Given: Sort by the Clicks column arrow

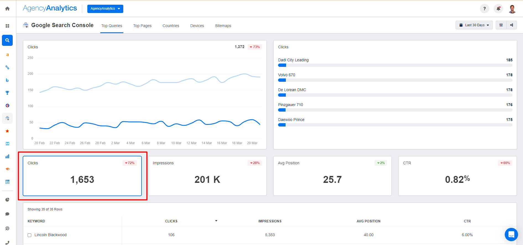Looking at the screenshot, I should 216,221.
